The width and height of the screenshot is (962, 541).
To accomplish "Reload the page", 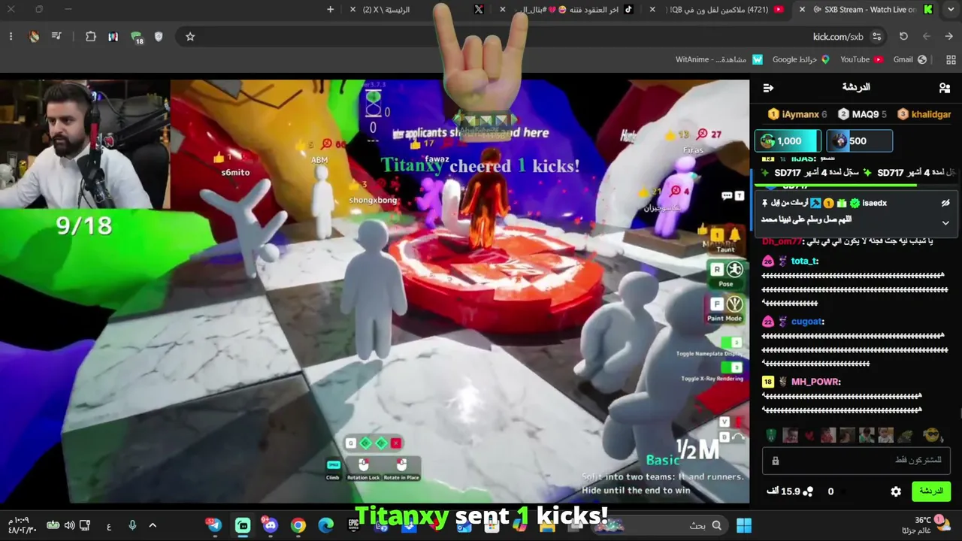I will [903, 37].
